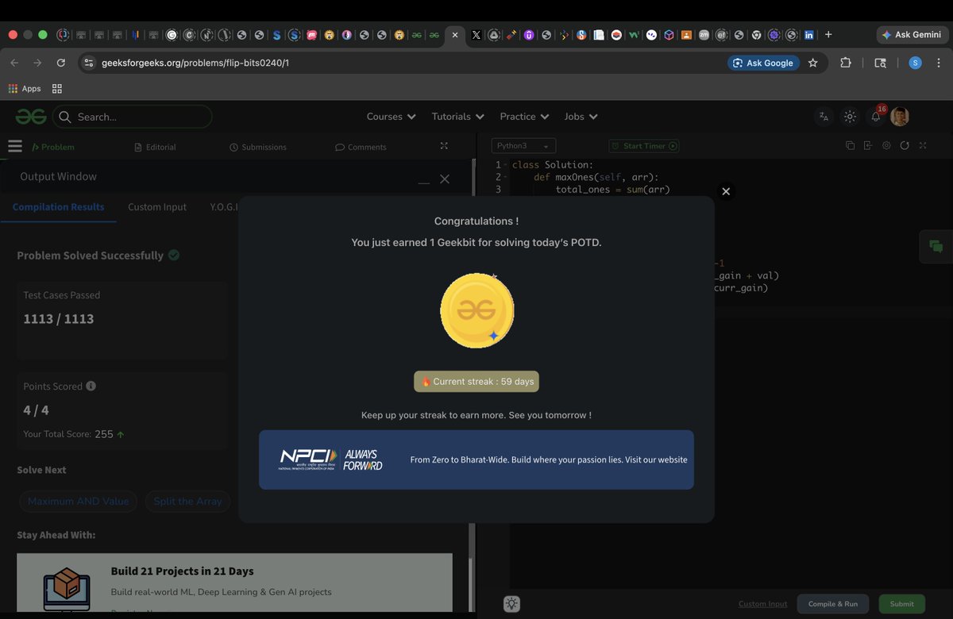Open the user profile avatar in the header
This screenshot has width=953, height=619.
(x=899, y=117)
